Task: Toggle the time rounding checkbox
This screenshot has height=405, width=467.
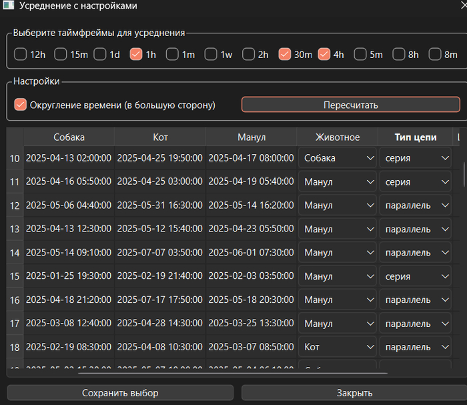Action: click(x=21, y=105)
